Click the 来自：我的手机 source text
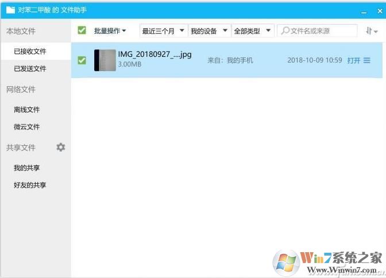This screenshot has height=278, width=386. [230, 60]
